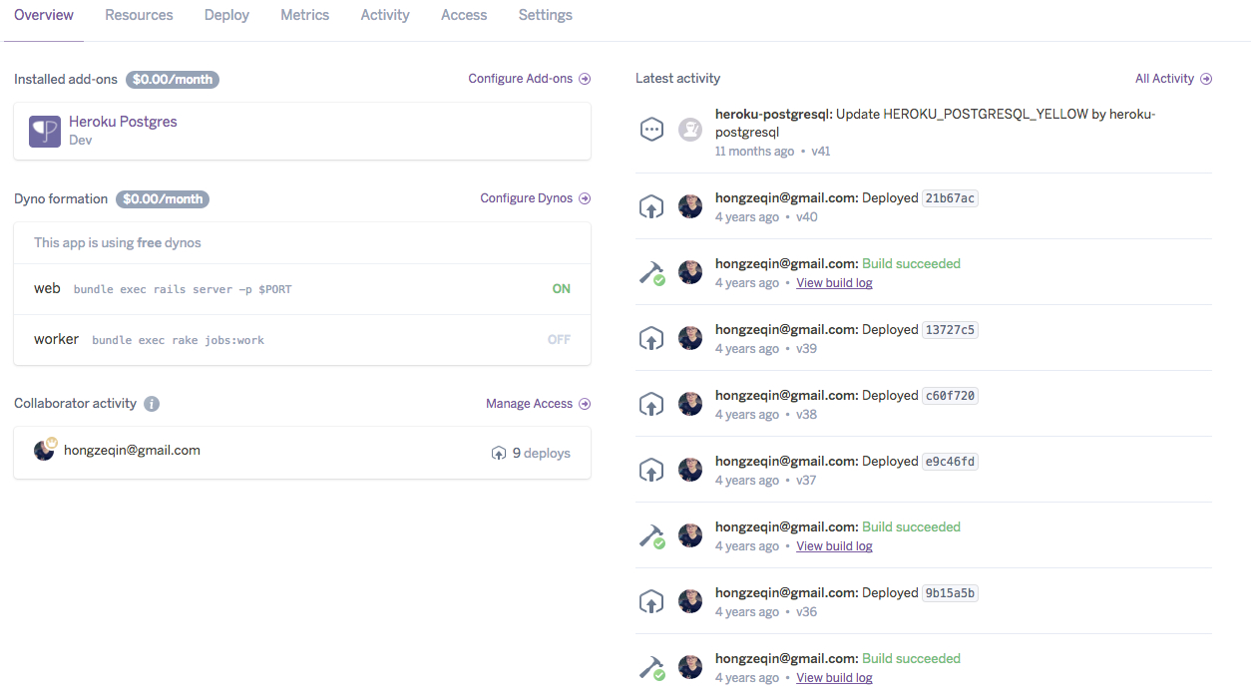The height and width of the screenshot is (694, 1251).
Task: Click the arrow icon beside Manage Access
Action: coord(585,404)
